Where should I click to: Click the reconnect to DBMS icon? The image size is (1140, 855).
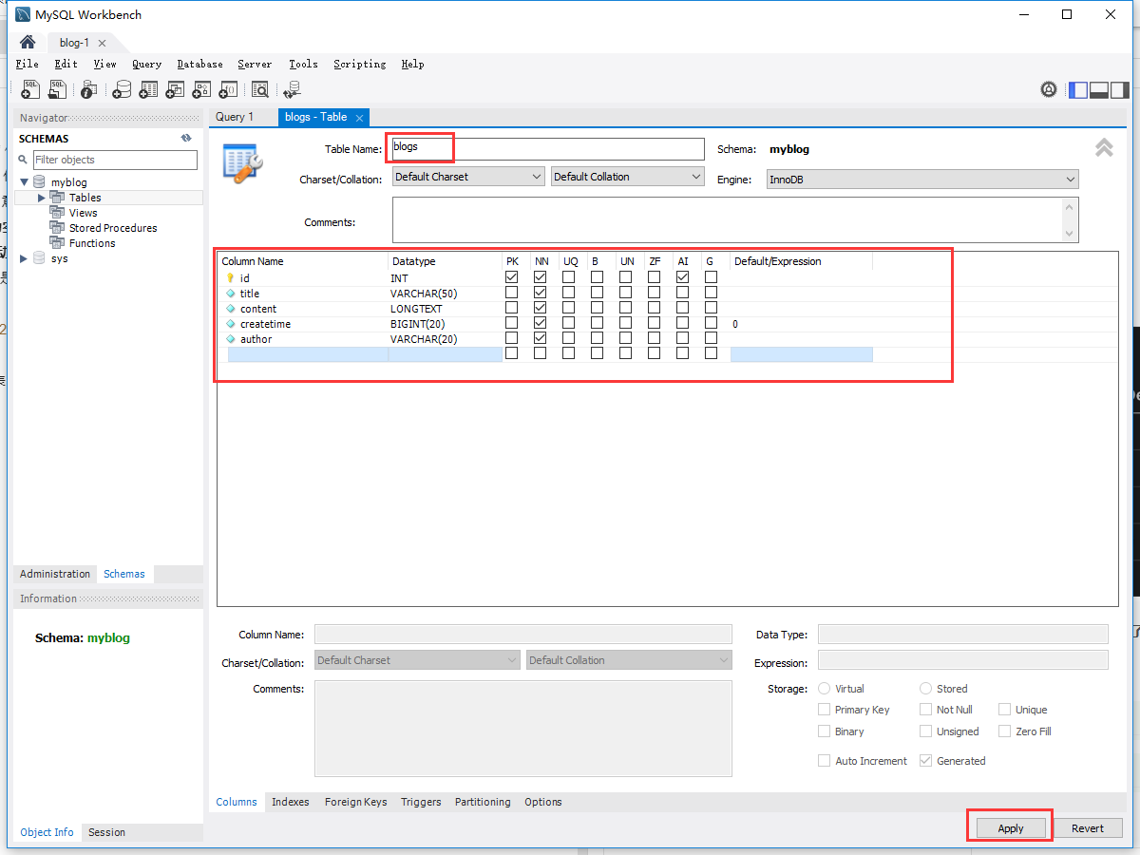pyautogui.click(x=292, y=89)
